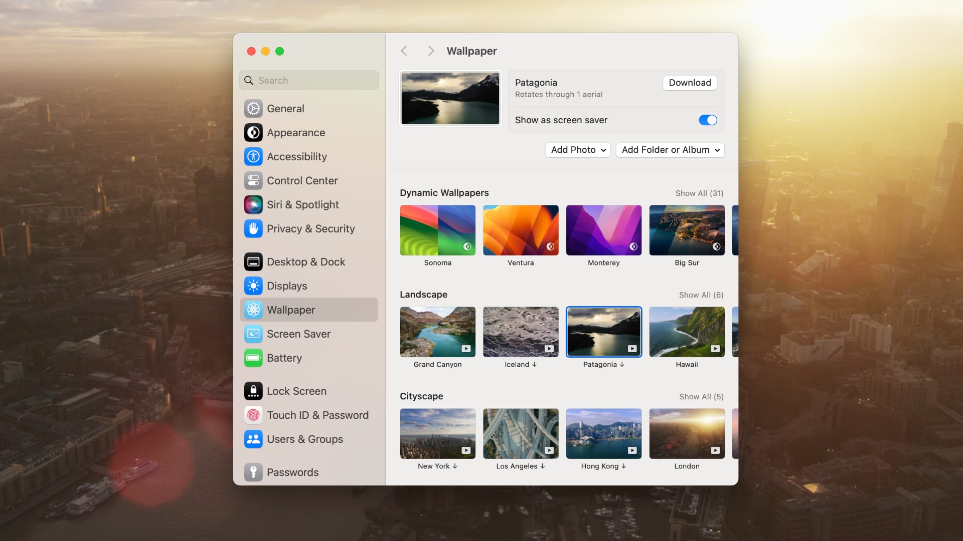Pick the Los Angeles aerial thumbnail

pos(521,434)
